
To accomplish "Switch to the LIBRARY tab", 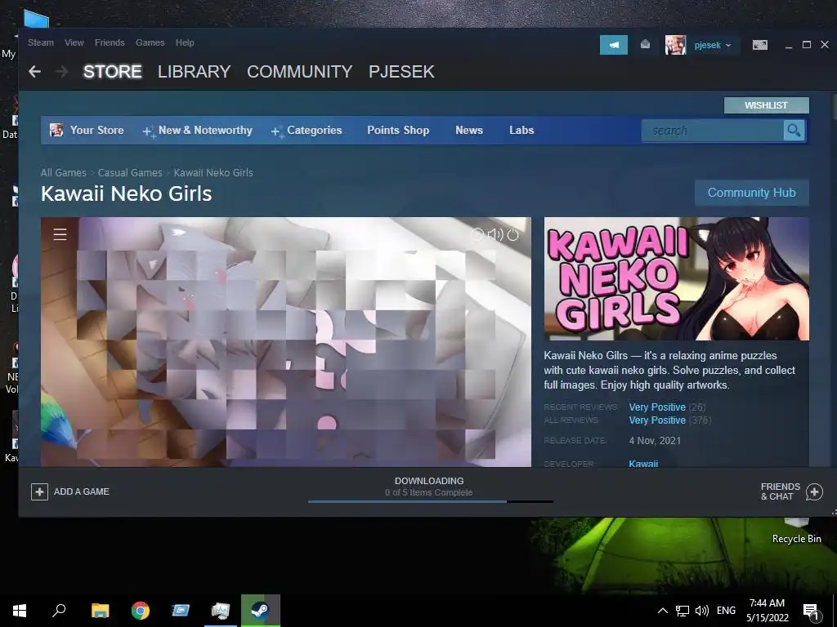I will click(x=195, y=72).
